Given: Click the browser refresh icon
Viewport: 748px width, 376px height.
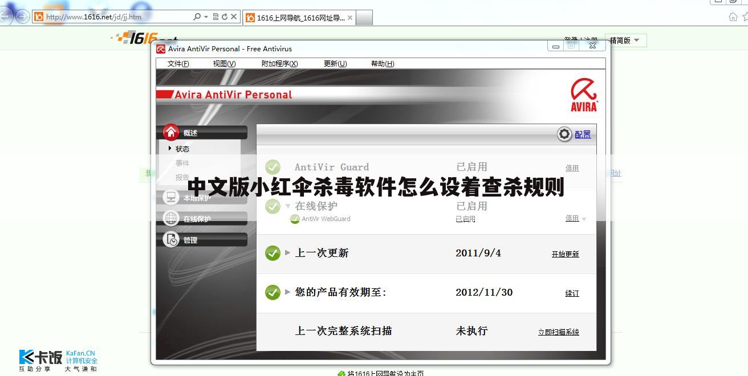Looking at the screenshot, I should coord(225,17).
